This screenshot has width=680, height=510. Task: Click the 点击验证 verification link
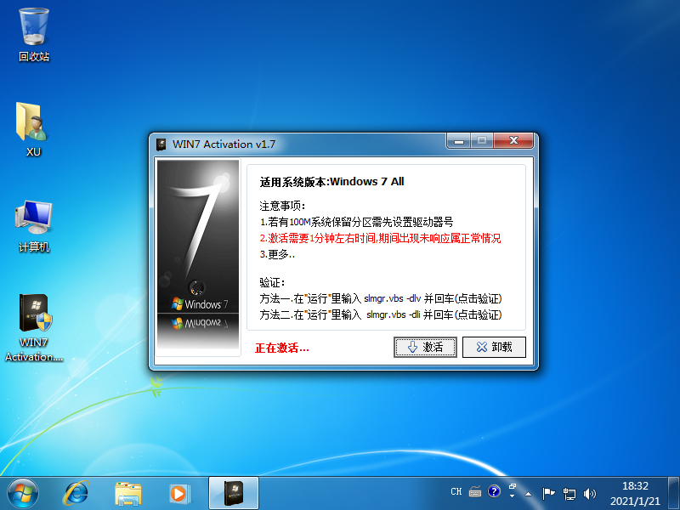pyautogui.click(x=477, y=299)
